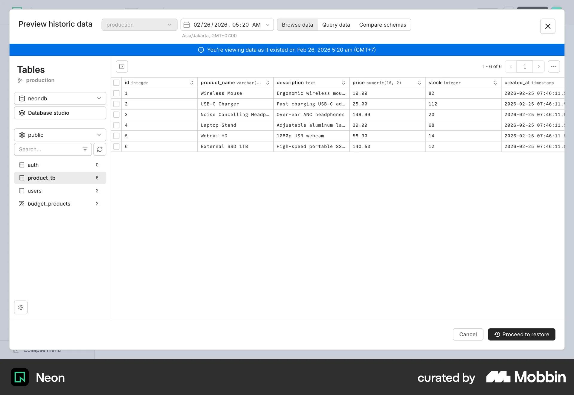Click the External SSD 1TB cell
Image resolution: width=574 pixels, height=395 pixels.
(236, 147)
